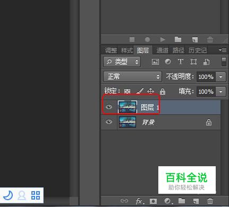Image resolution: width=229 pixels, height=207 pixels.
Task: Create new fill or adjustment layer
Action: tap(168, 201)
